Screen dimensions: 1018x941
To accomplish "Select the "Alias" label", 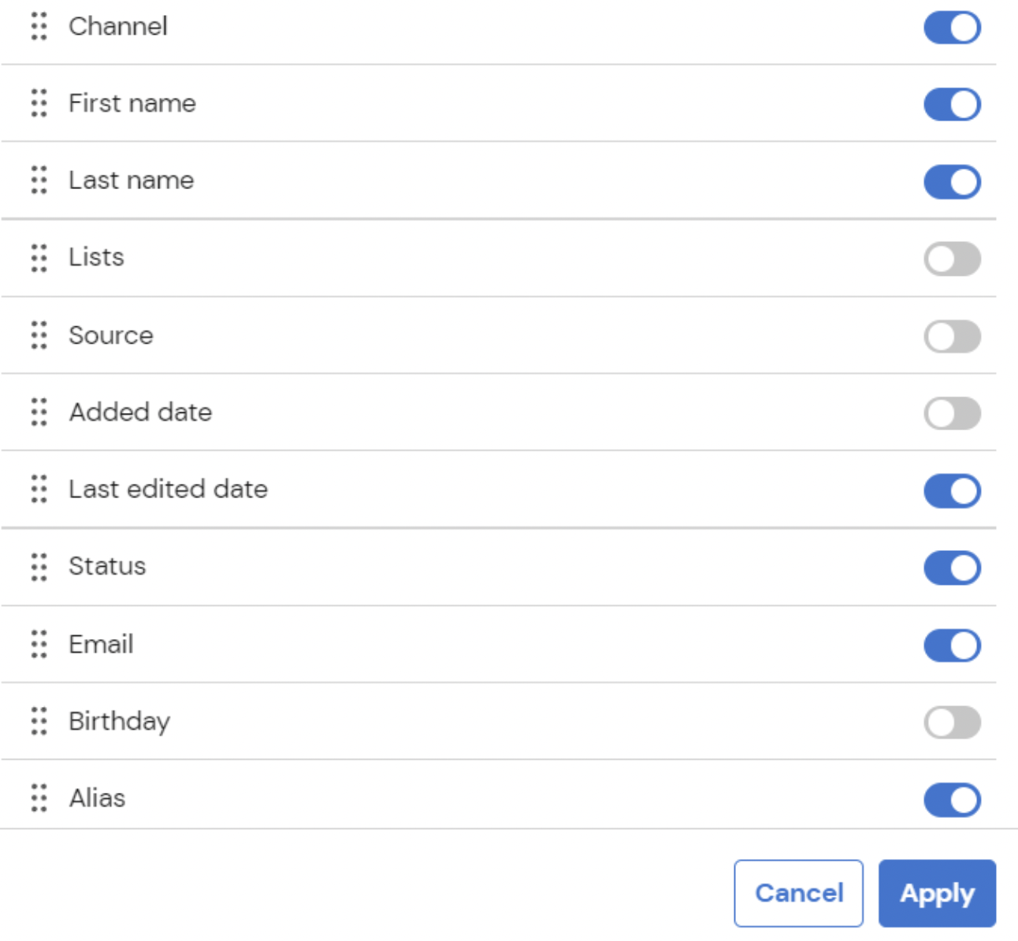I will pyautogui.click(x=97, y=798).
